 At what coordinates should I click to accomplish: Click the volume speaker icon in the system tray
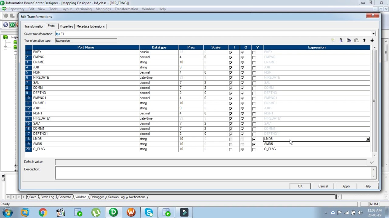360,213
